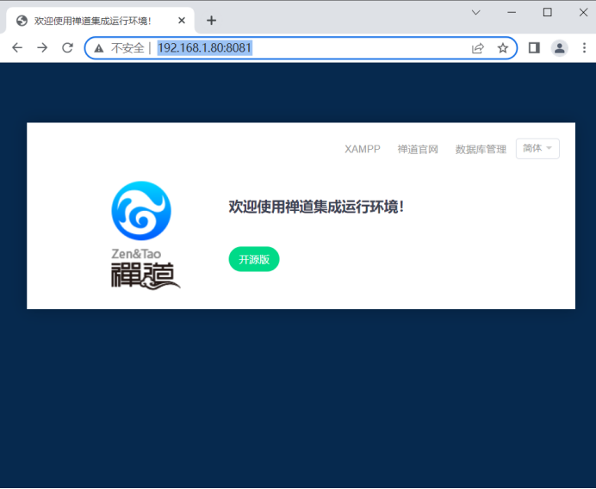Open the XAMPP link

[x=363, y=149]
